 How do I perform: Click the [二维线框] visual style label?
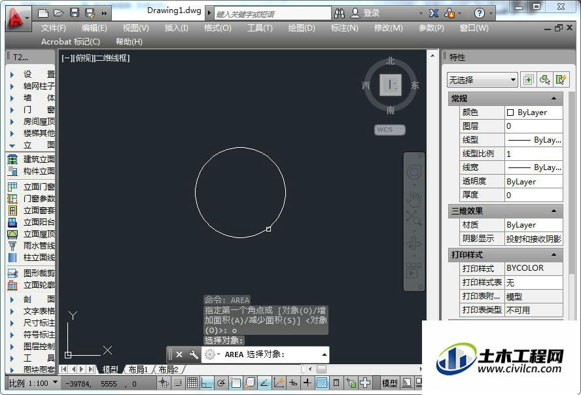coord(111,58)
